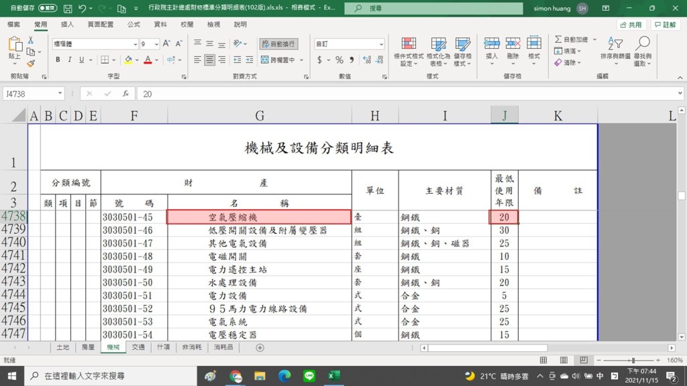Image resolution: width=687 pixels, height=386 pixels.
Task: Open the number format dropdown
Action: (381, 44)
